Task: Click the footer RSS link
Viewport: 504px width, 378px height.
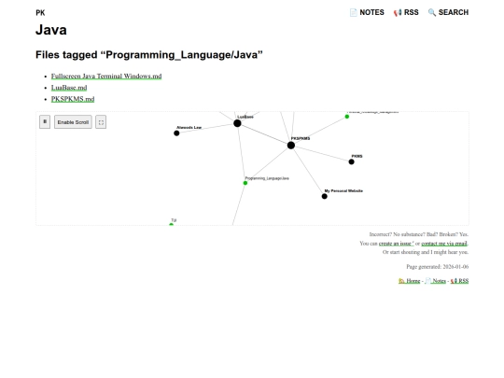Action: pyautogui.click(x=459, y=281)
